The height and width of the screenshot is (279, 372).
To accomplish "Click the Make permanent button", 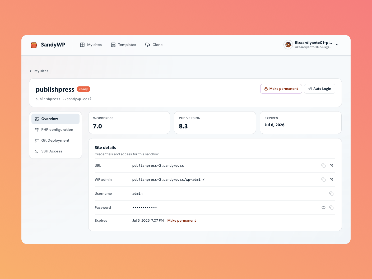I will click(281, 89).
